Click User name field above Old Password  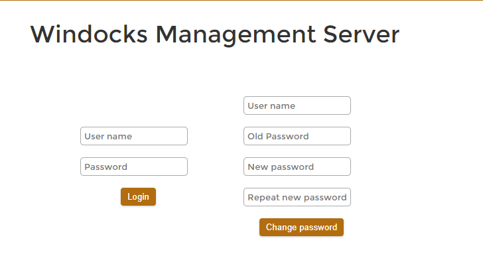click(x=297, y=105)
